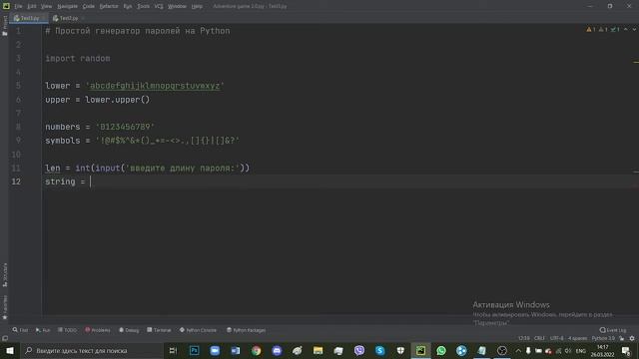Open the Python Packages tool window
Screen dimensions: 639x359
pos(247,330)
